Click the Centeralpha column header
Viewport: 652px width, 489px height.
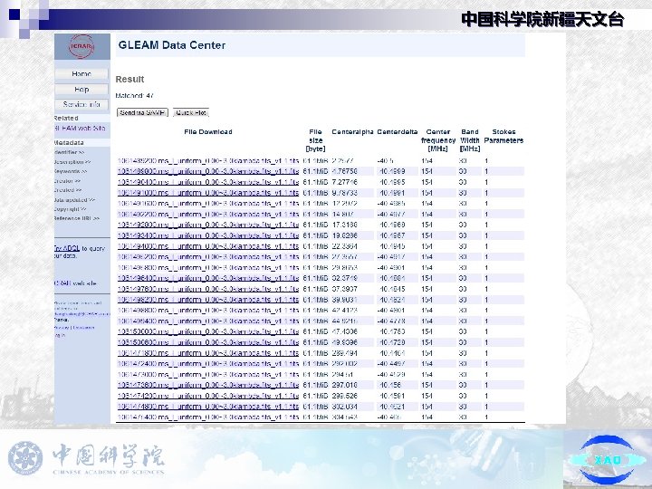352,132
